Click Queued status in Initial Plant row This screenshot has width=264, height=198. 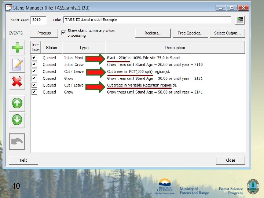[49, 58]
